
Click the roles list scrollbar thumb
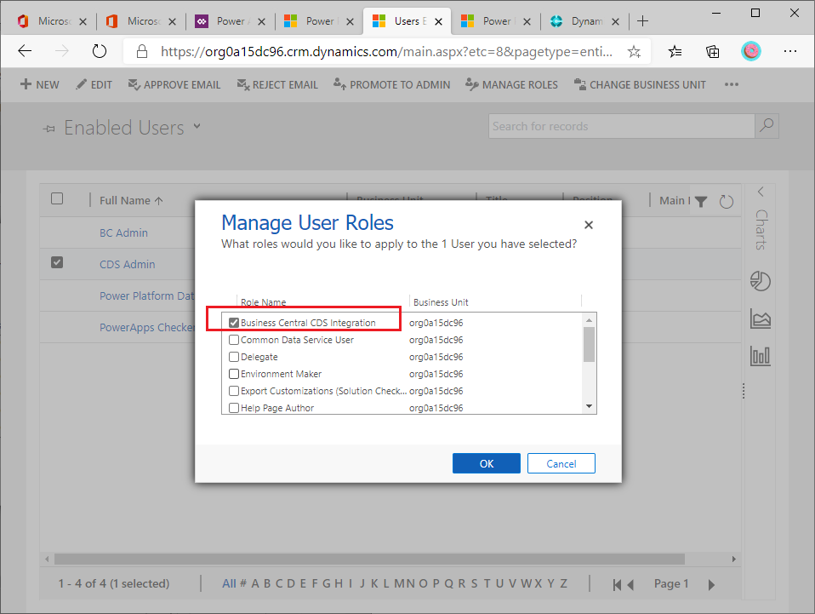(x=589, y=344)
